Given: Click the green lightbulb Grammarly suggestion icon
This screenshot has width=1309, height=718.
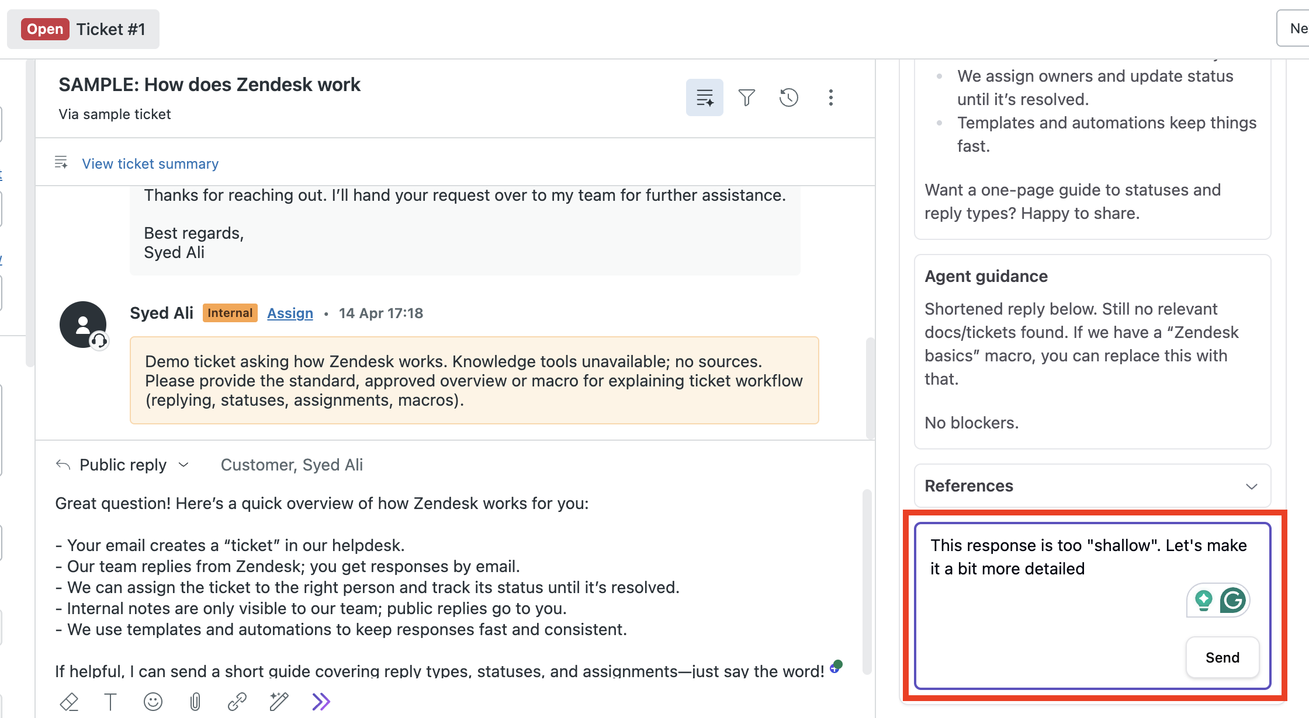Looking at the screenshot, I should coord(1204,600).
